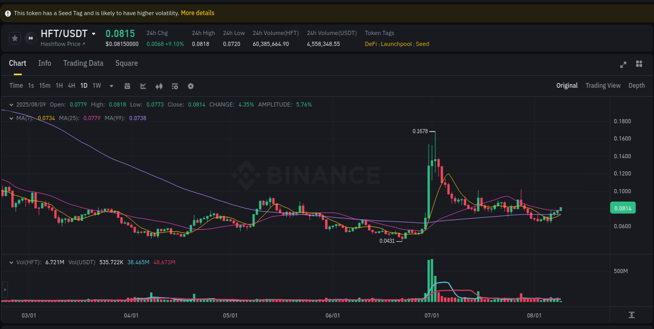Click the fullscreen expand icon
Image resolution: width=654 pixels, height=329 pixels.
(x=623, y=64)
